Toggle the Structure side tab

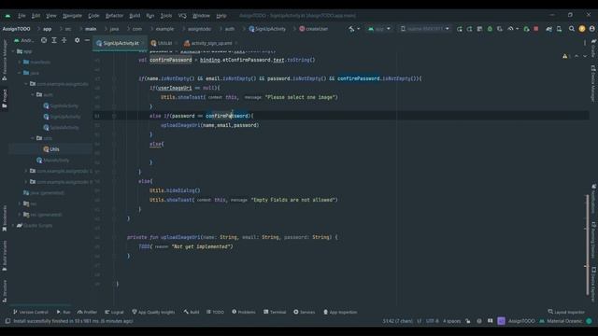[x=5, y=291]
